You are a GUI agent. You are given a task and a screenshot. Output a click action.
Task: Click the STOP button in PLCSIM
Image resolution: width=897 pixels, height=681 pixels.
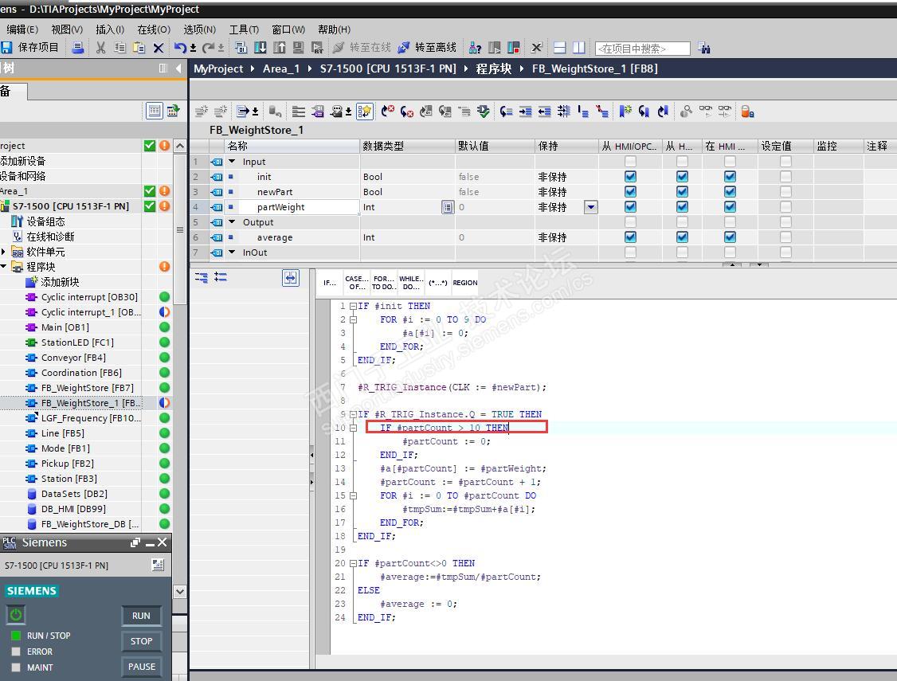141,641
